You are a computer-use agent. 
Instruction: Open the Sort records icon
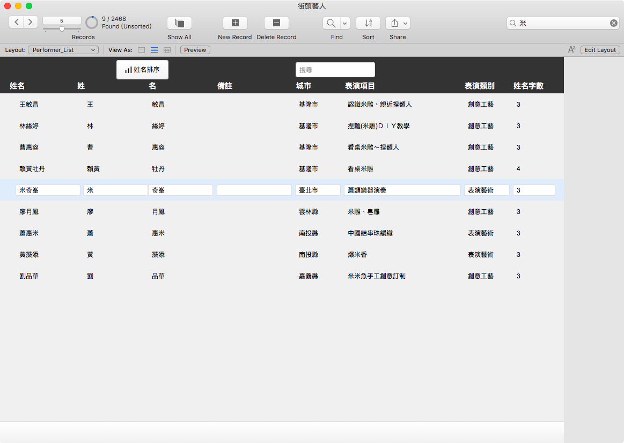coord(368,23)
